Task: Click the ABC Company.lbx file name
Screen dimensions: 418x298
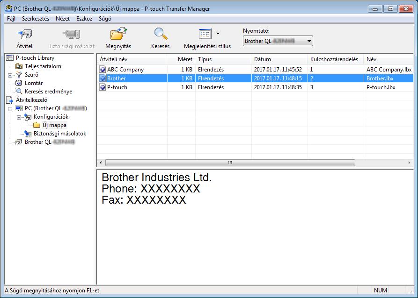Action: click(389, 70)
